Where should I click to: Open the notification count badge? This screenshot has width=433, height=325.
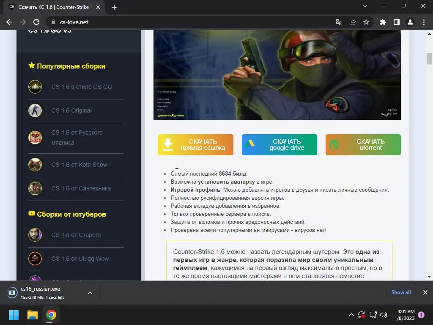pyautogui.click(x=421, y=315)
